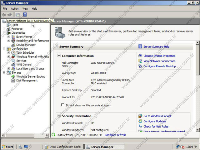
Task: Click the Reliability and Performance icon
Action: point(13,41)
